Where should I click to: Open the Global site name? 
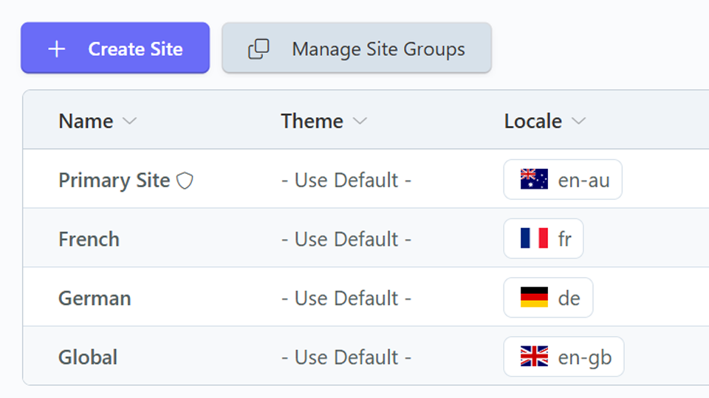pyautogui.click(x=88, y=357)
